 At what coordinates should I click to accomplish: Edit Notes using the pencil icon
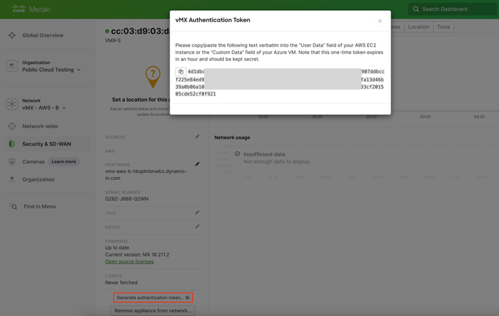pyautogui.click(x=197, y=227)
